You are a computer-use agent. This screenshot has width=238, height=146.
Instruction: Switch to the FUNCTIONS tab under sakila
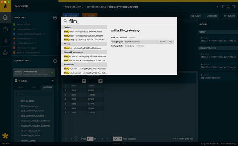click(x=47, y=87)
